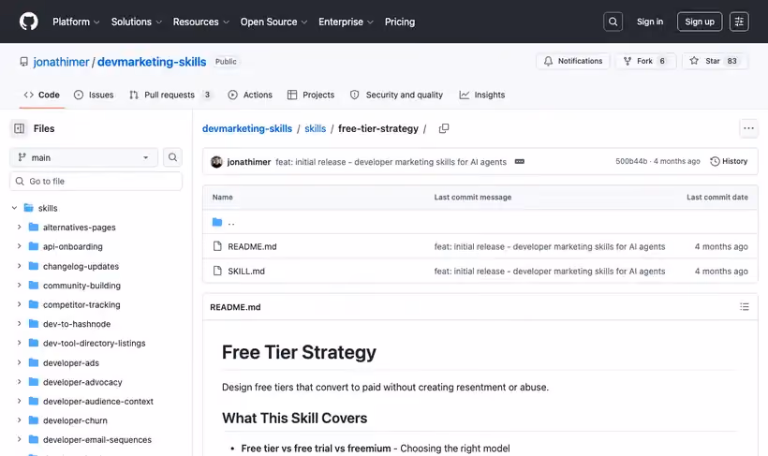
Task: Open the developer-audience-context folder
Action: tap(98, 401)
